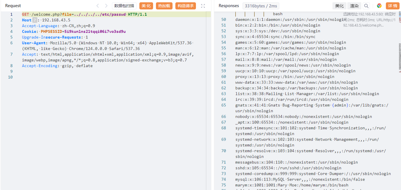This screenshot has height=190, width=401.
Task: Click the daemon:x:1:1 response line
Action: pyautogui.click(x=291, y=19)
